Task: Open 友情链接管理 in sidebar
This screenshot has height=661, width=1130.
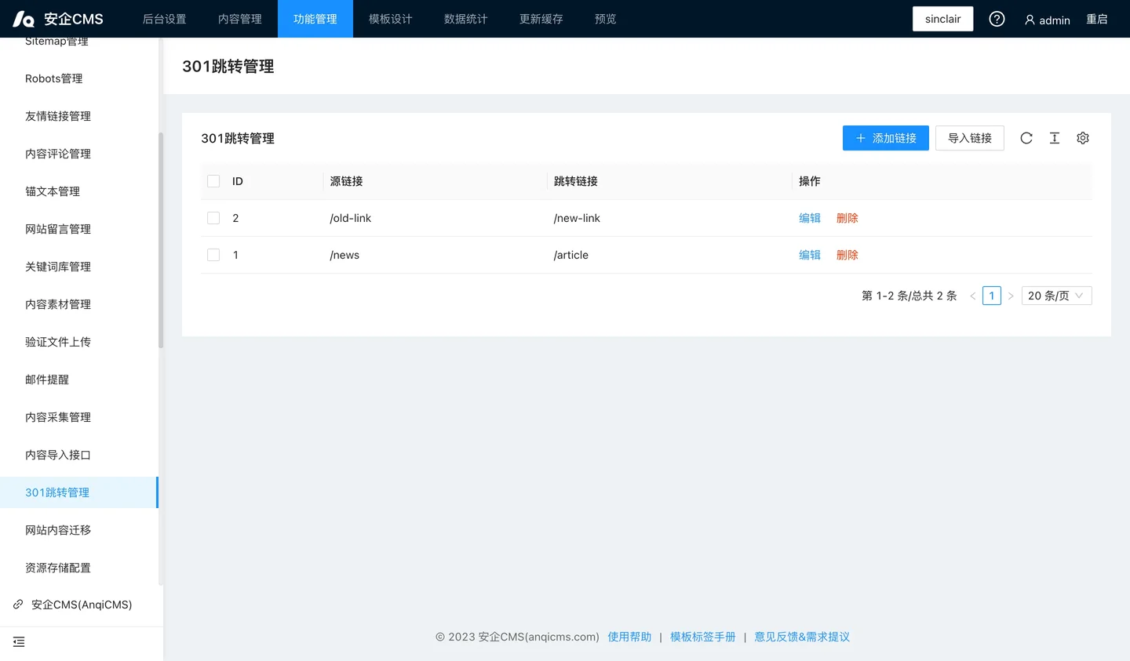Action: point(78,116)
